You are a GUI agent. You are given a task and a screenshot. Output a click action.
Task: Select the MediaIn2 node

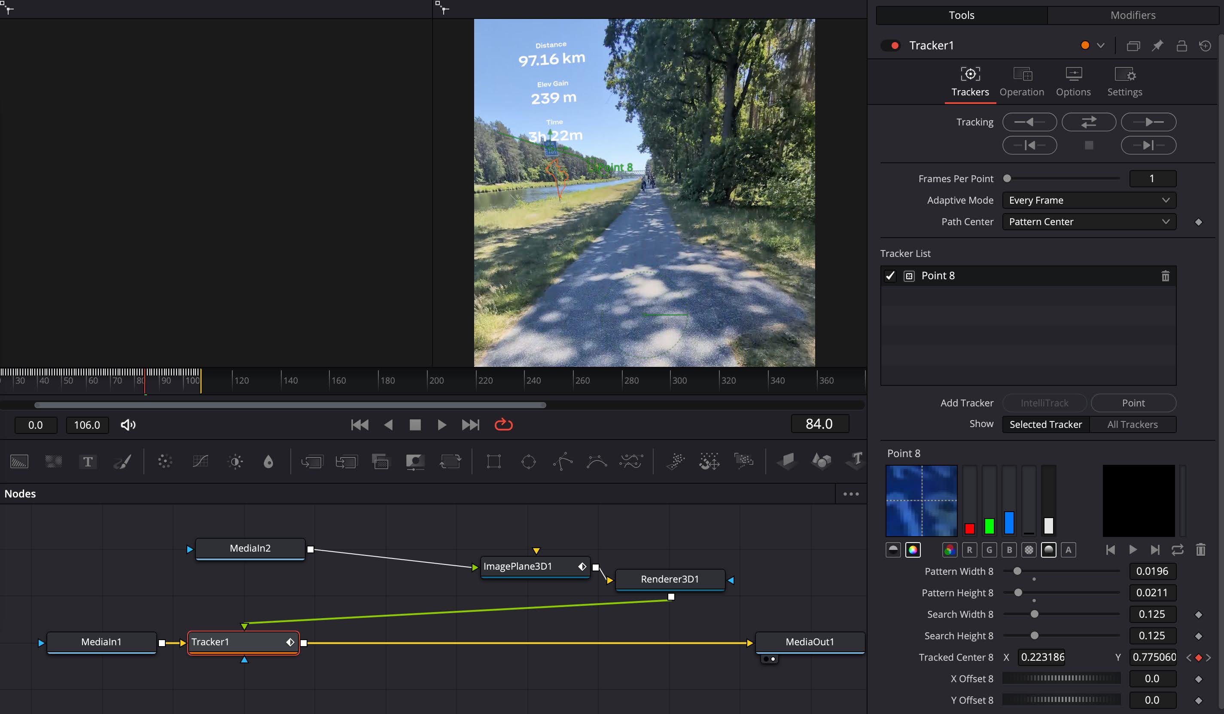tap(250, 548)
